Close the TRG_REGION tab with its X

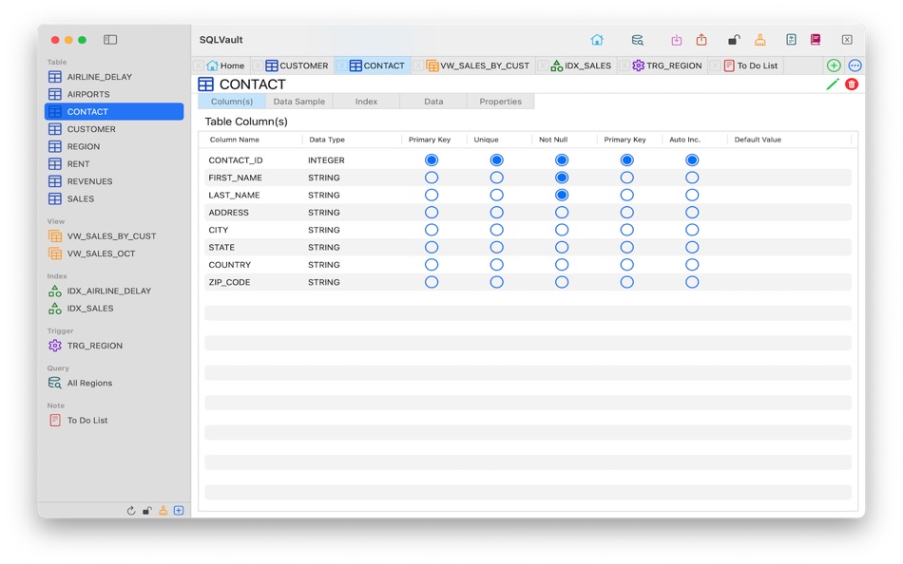(624, 66)
